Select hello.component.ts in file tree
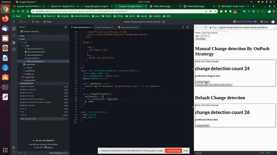Screen dimensions: 277x155 (x=43, y=61)
